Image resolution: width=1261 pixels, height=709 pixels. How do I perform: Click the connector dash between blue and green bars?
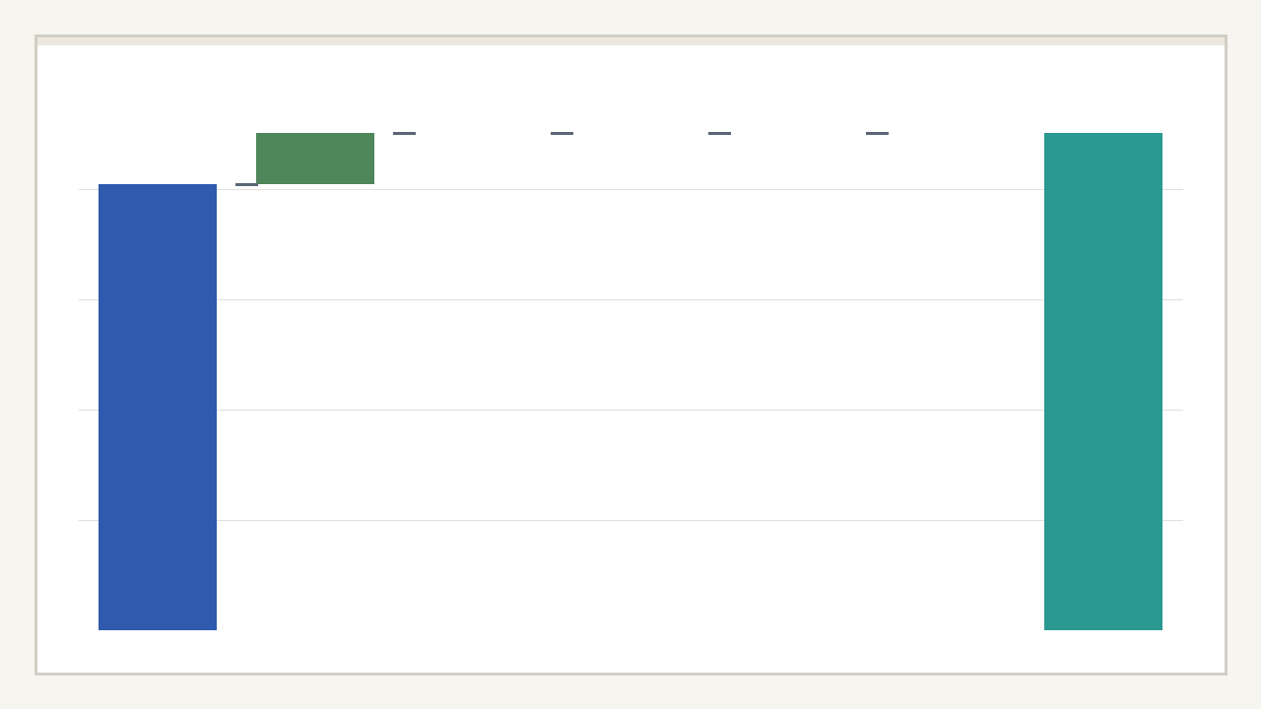coord(245,184)
